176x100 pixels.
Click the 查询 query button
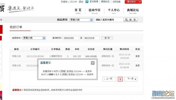coord(107,38)
